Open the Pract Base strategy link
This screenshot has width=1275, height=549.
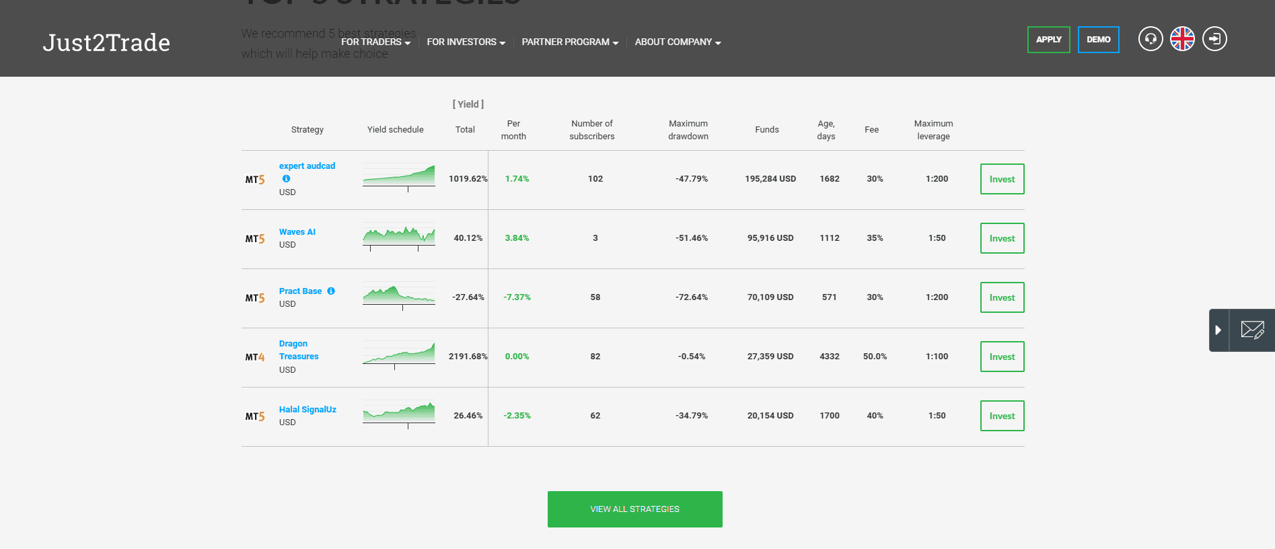301,291
